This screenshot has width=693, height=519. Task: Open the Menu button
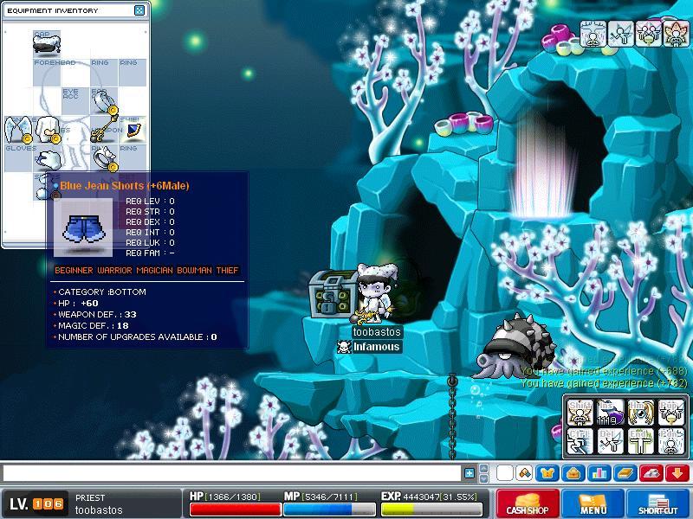pos(593,503)
